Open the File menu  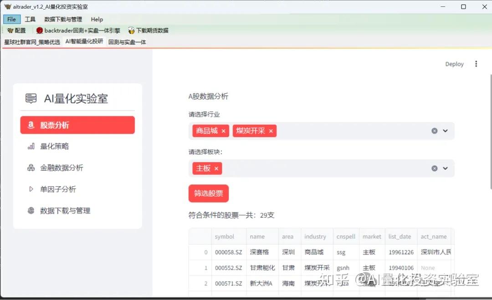pos(11,19)
